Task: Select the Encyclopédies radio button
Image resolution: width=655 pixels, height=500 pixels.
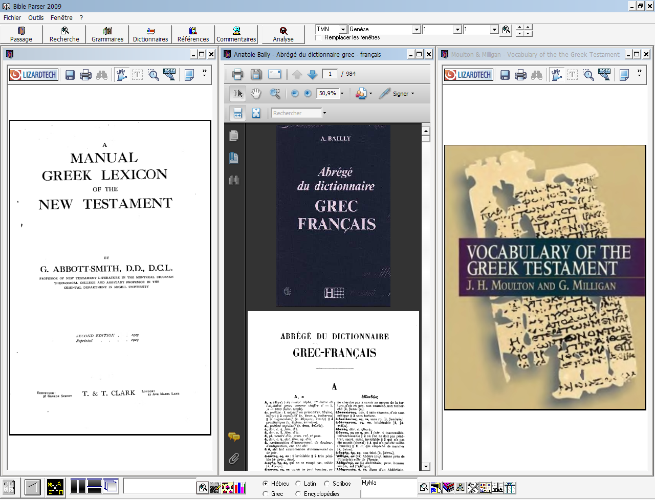Action: [298, 494]
